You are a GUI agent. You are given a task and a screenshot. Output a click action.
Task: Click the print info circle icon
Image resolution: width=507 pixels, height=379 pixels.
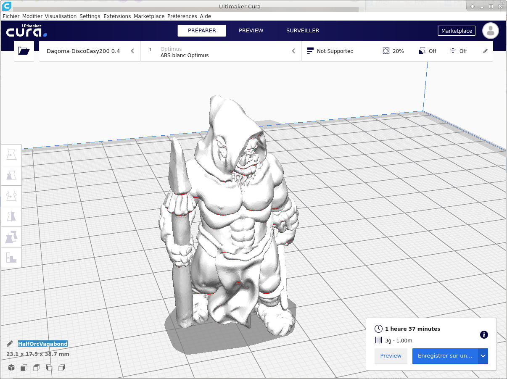[x=484, y=334]
